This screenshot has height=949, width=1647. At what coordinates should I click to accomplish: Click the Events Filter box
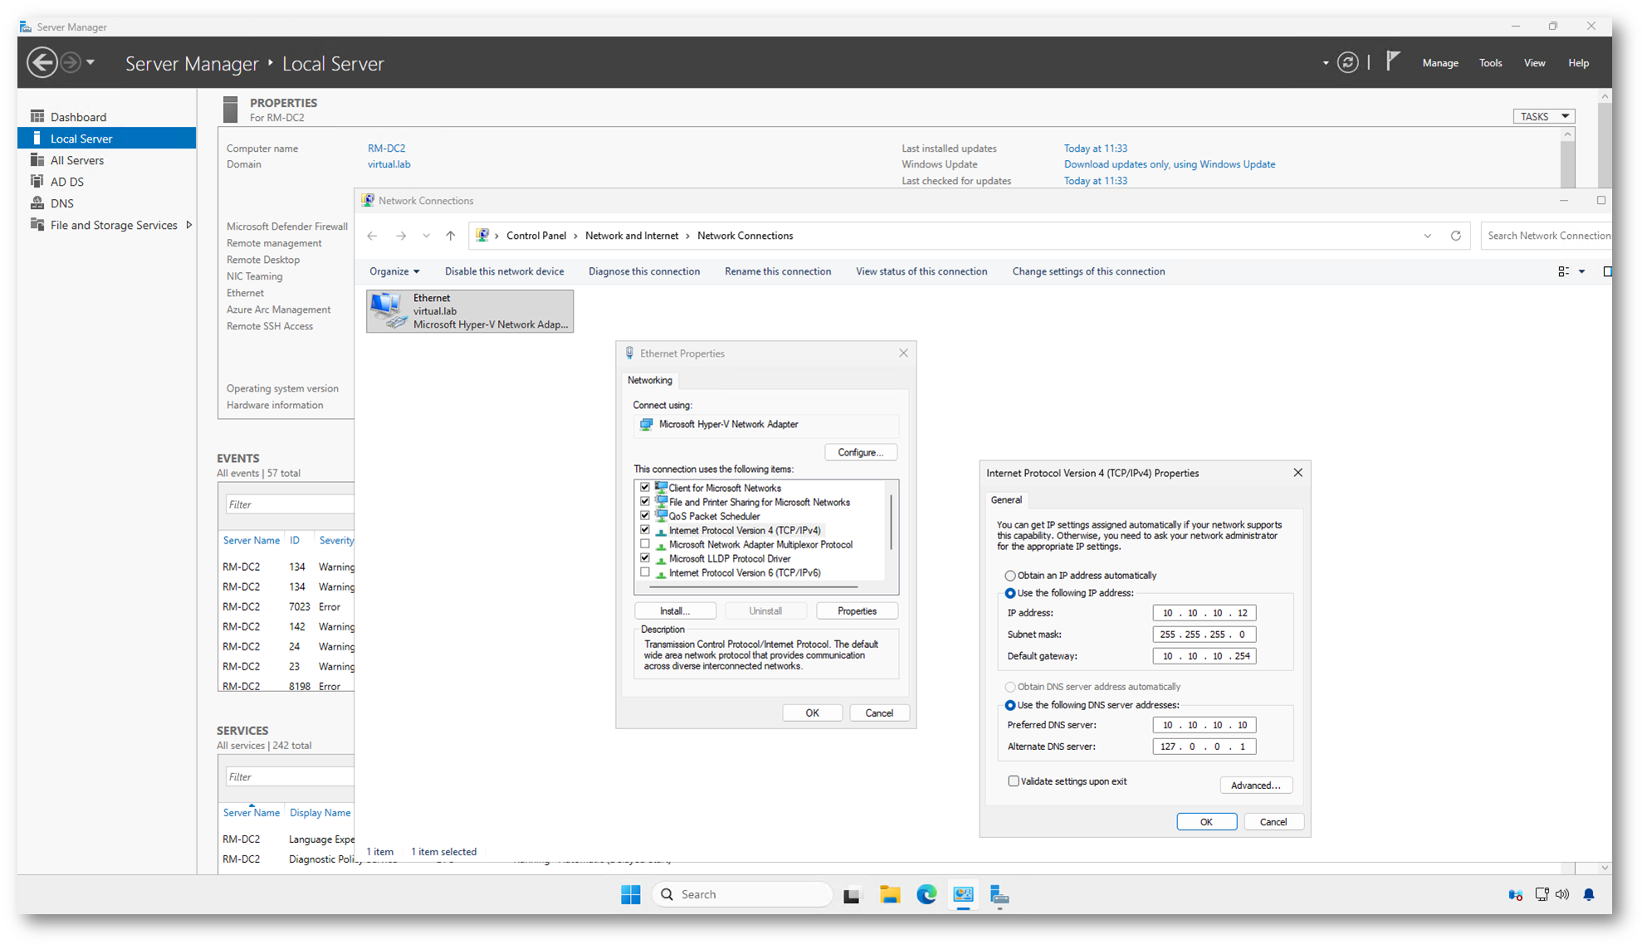click(x=290, y=504)
